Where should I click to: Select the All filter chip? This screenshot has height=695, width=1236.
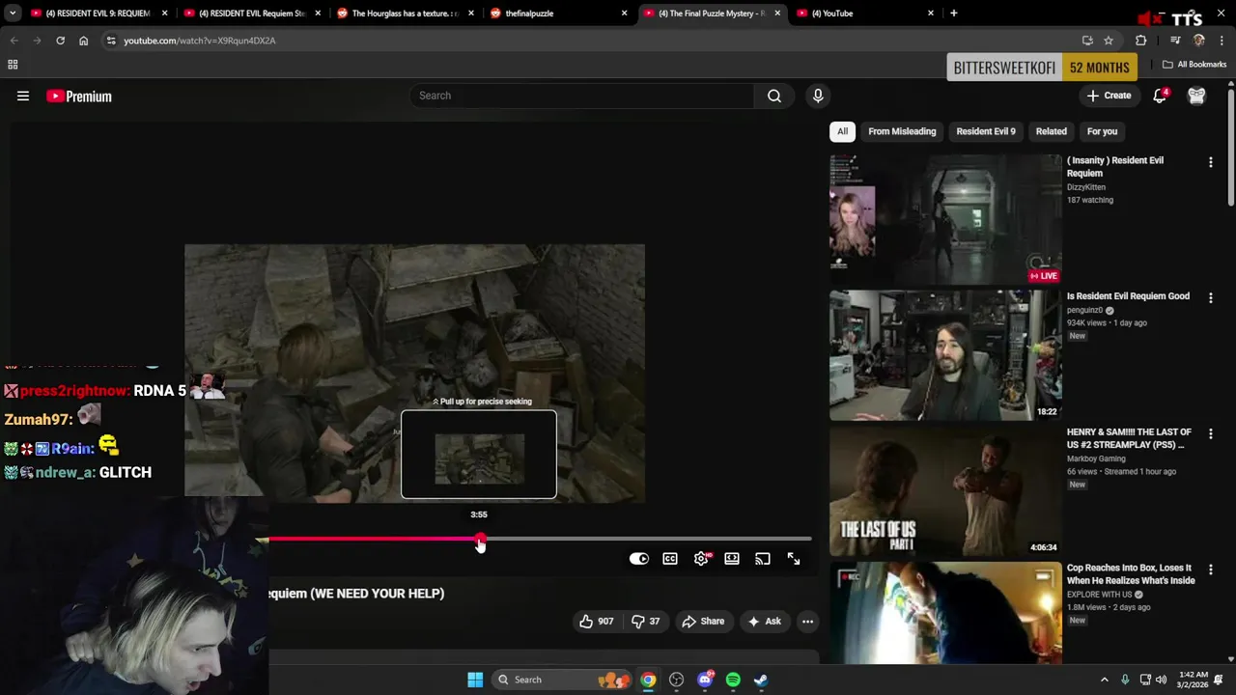[842, 131]
